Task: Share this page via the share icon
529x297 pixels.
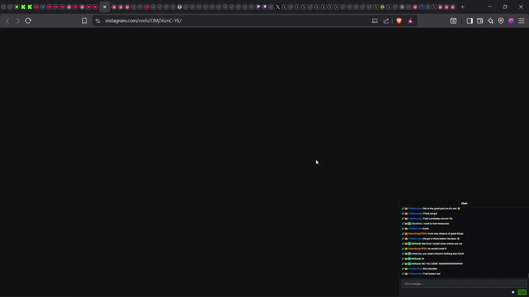Action: [386, 21]
